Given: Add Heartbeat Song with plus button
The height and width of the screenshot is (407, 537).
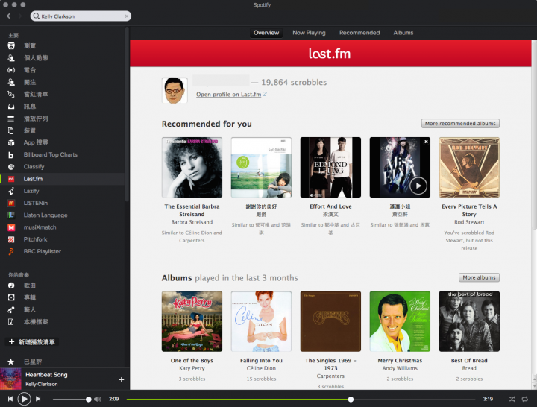Looking at the screenshot, I should 122,379.
